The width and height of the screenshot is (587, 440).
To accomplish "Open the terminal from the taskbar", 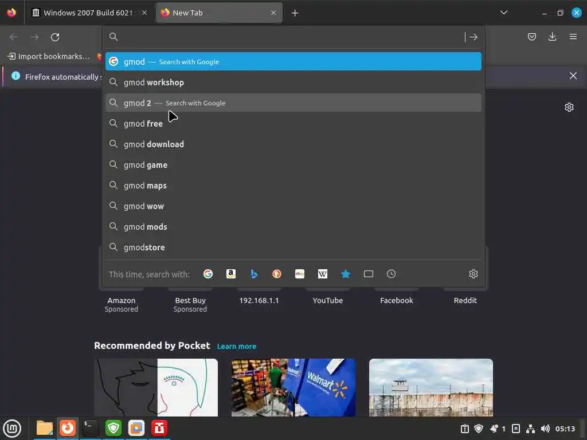I will [90, 428].
